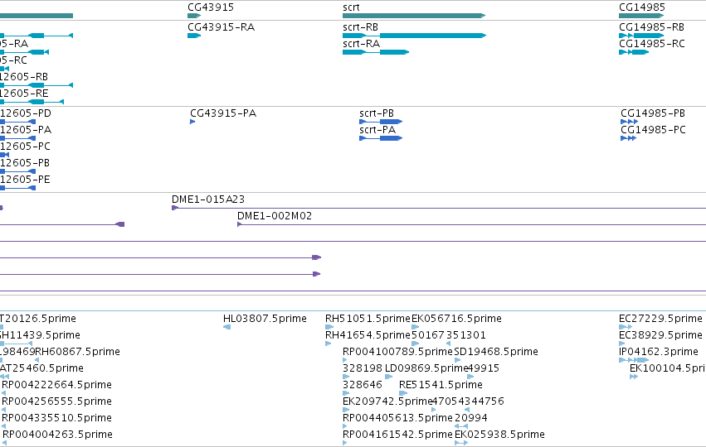Select the scrt-PB protein feature

pos(381,122)
